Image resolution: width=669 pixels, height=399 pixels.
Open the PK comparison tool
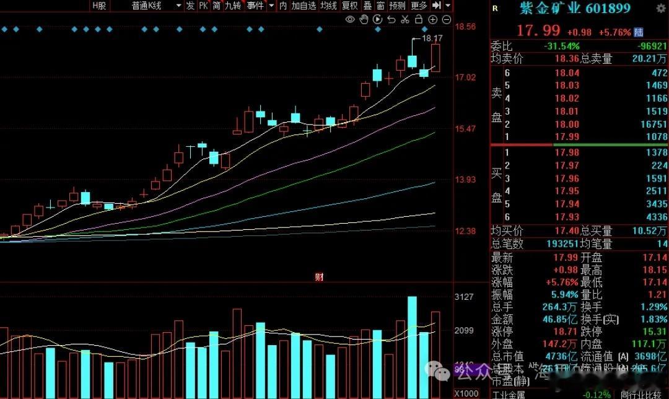point(204,6)
